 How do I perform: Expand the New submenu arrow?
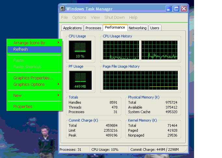pyautogui.click(x=58, y=95)
